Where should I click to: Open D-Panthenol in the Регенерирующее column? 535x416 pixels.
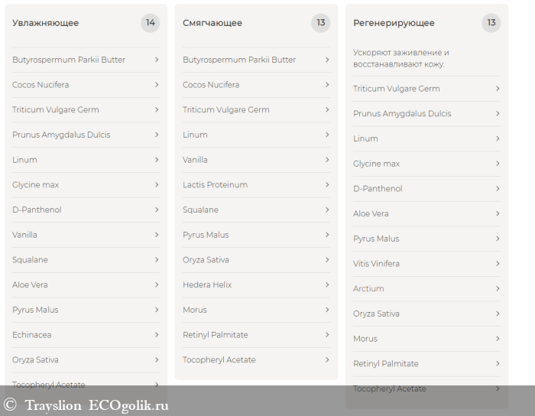click(378, 189)
